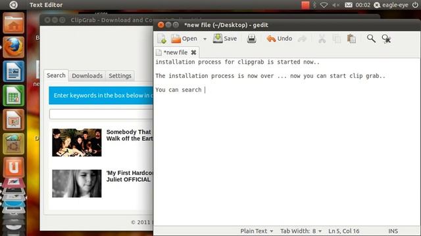The height and width of the screenshot is (236, 421).
Task: Open the Find search tool
Action: (371, 39)
